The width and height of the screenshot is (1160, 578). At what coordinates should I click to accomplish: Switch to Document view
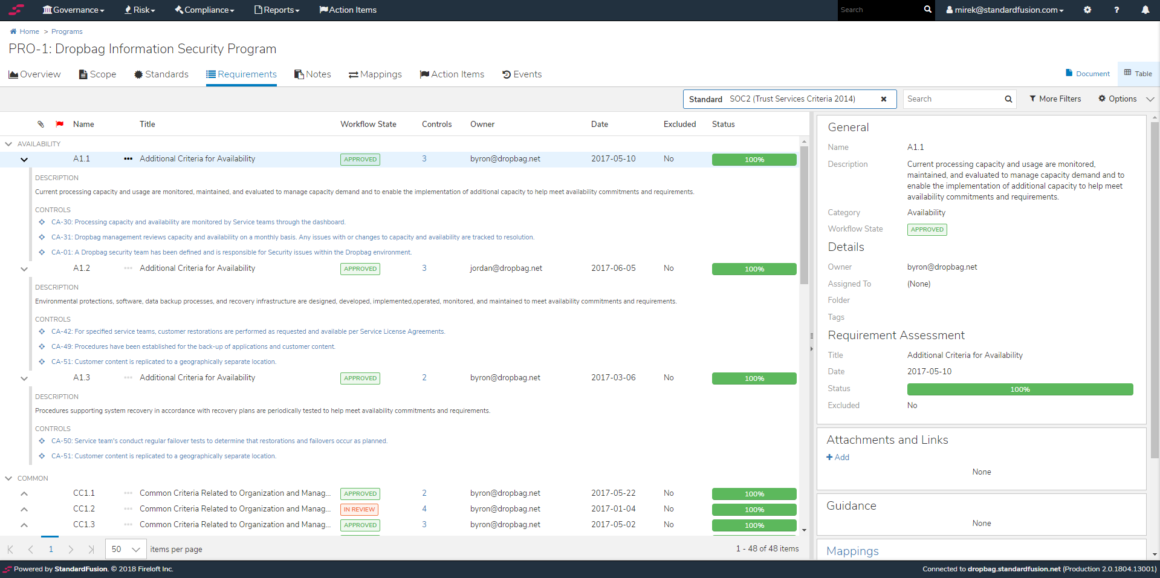(1087, 74)
